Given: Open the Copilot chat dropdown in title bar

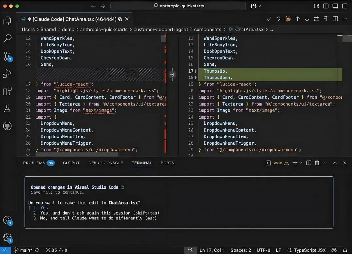Looking at the screenshot, I should pyautogui.click(x=256, y=6).
